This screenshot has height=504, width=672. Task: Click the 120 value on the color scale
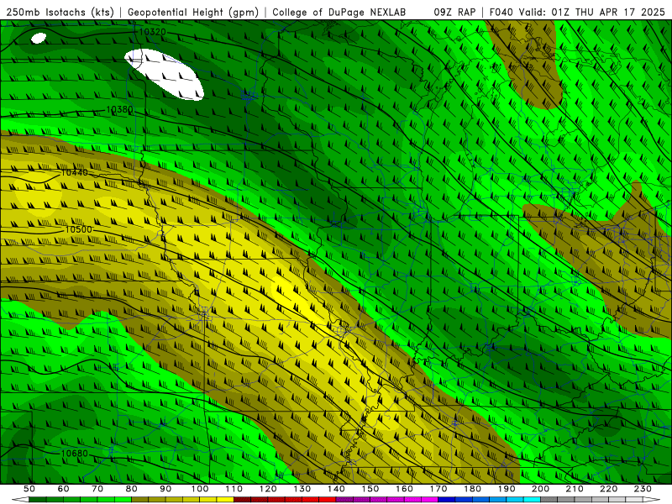point(268,489)
